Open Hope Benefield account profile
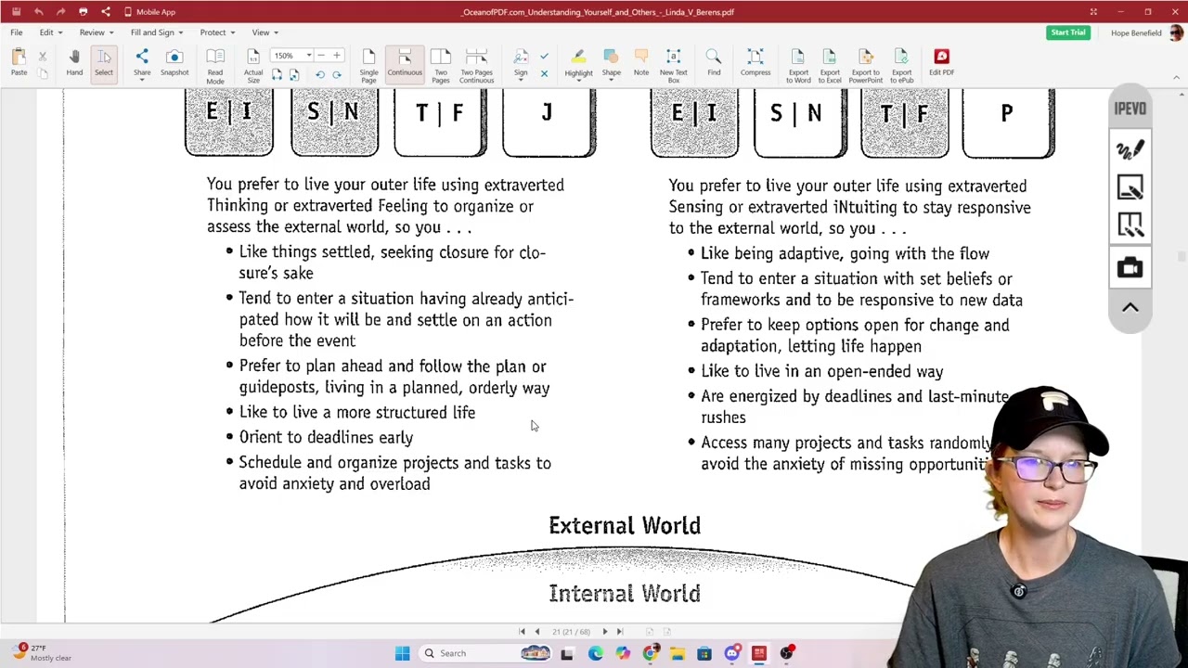1188x668 pixels. (1146, 32)
